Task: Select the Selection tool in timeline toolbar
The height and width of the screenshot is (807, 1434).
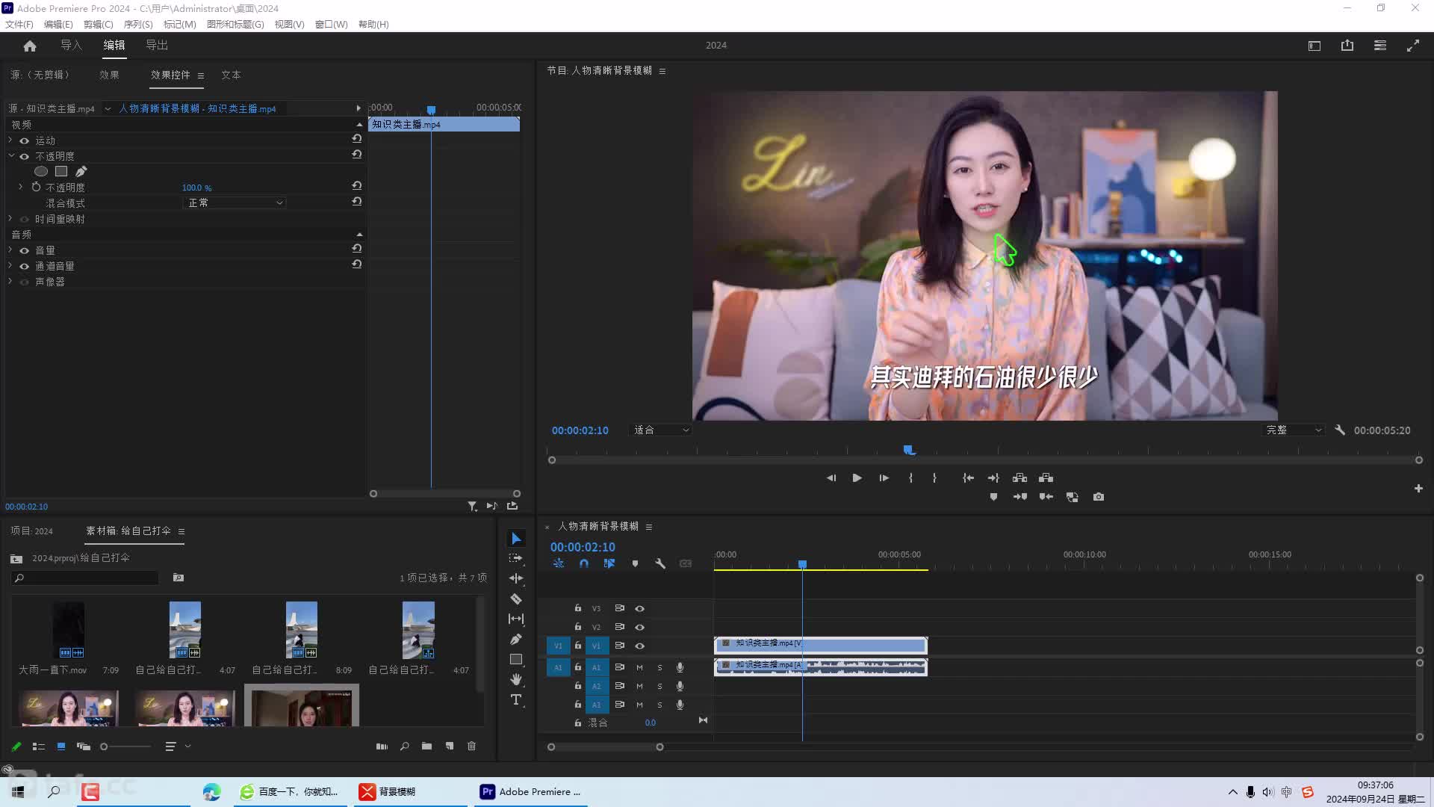Action: (x=516, y=539)
